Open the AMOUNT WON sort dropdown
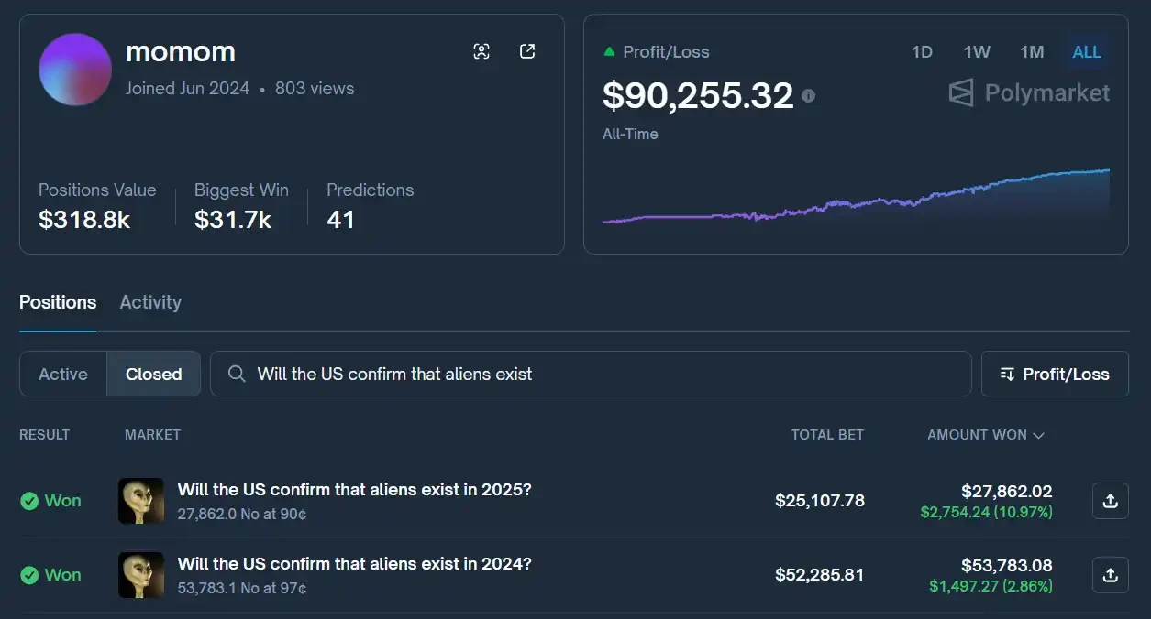Screen dimensions: 1151x619 tap(985, 435)
